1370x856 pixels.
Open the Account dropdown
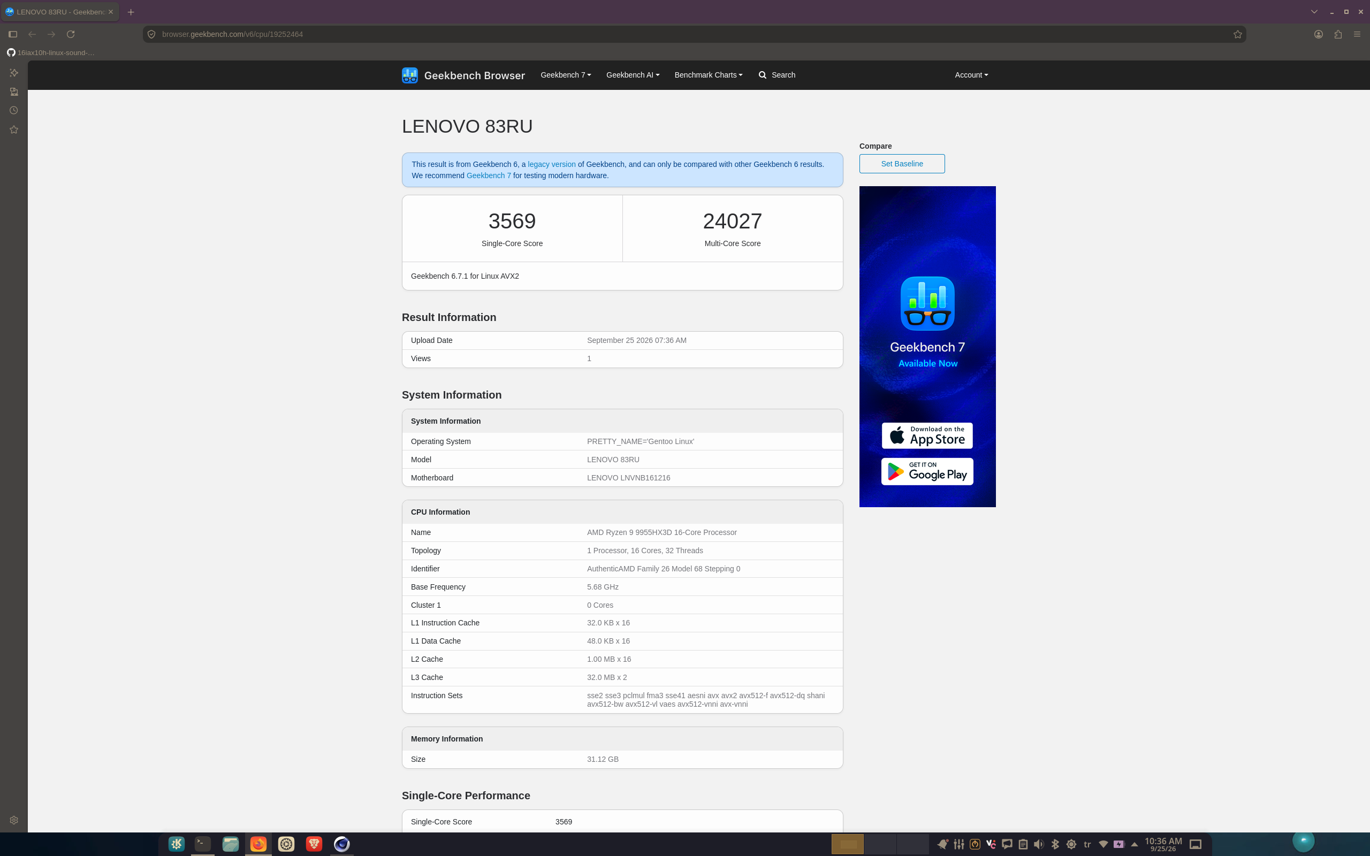pyautogui.click(x=971, y=75)
